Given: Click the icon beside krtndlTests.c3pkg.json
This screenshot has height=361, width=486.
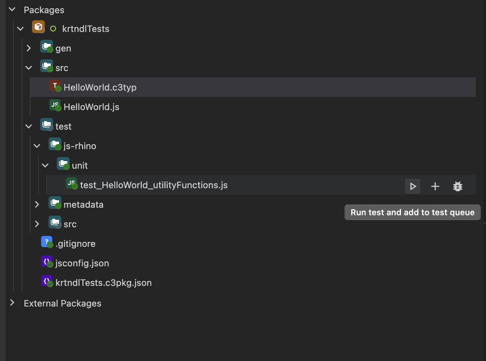Looking at the screenshot, I should point(46,281).
